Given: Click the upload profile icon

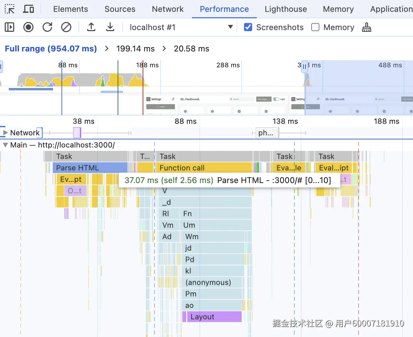Looking at the screenshot, I should coord(91,27).
